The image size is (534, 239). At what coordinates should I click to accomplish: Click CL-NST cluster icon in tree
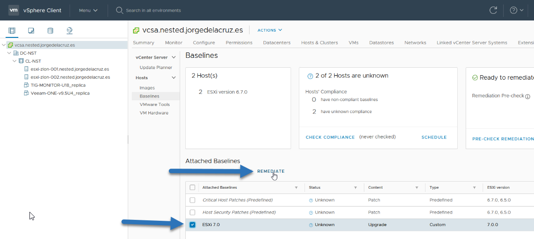pos(21,61)
